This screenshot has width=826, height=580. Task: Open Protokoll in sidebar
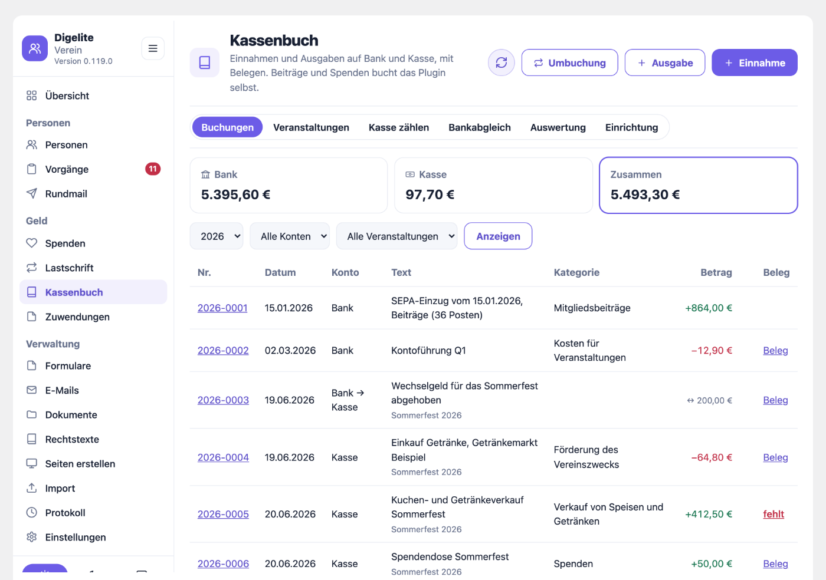coord(93,513)
